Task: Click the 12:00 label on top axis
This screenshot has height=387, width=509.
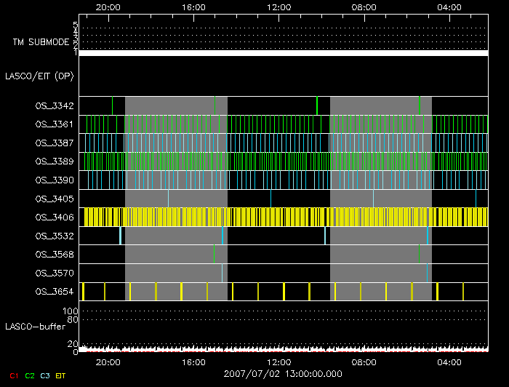Action: 278,7
